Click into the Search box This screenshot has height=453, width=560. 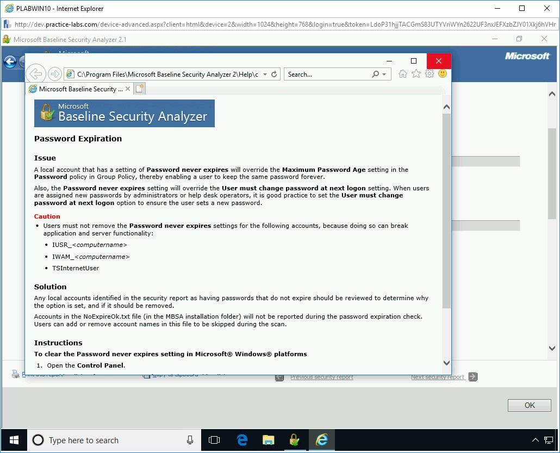click(x=328, y=75)
